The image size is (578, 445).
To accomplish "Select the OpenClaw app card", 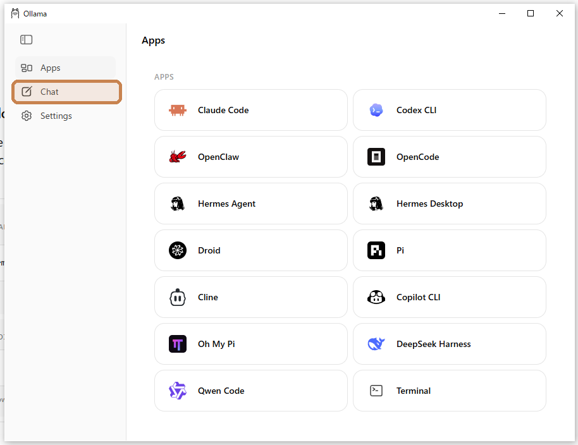I will coord(251,157).
